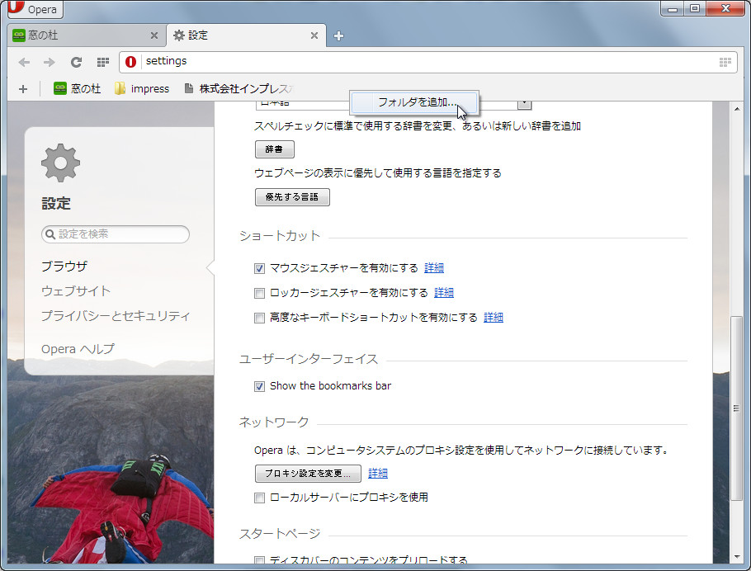Reload the page with the refresh icon

point(76,62)
